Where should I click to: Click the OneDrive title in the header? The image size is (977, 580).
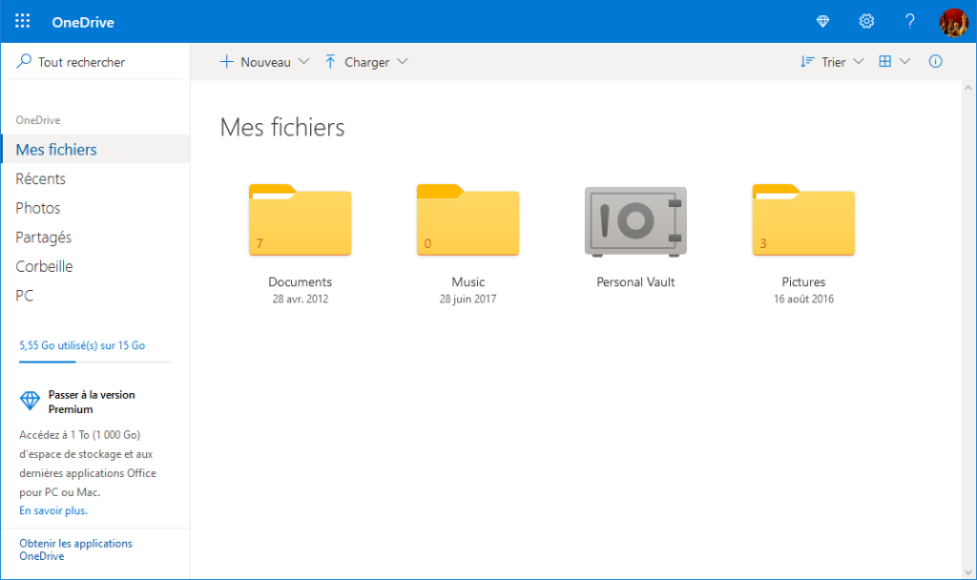point(83,23)
